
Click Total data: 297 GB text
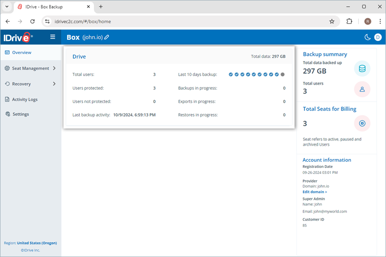268,56
